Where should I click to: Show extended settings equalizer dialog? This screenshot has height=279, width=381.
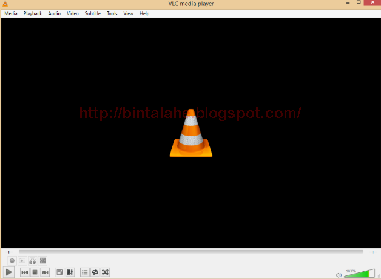click(x=70, y=272)
